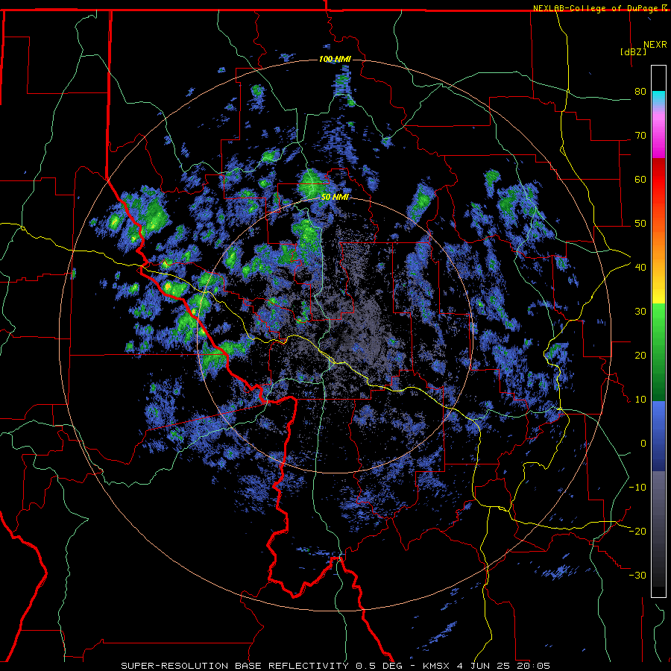Click the 20 dBZ scale value
Screen dimensions: 671x671
640,355
